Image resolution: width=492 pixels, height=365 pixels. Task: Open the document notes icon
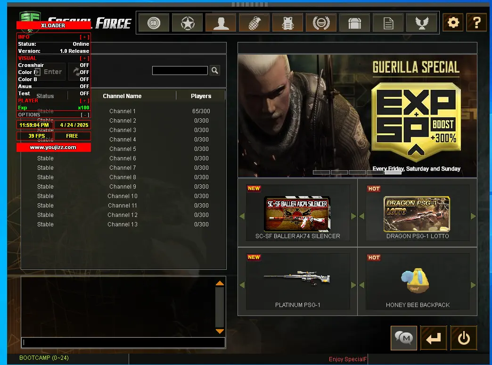388,23
